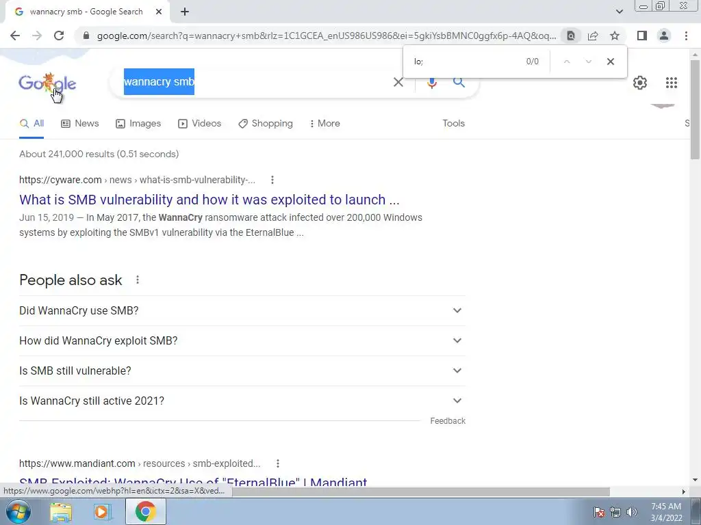Go to next find match arrow
Screen dimensions: 701x525
[x=588, y=62]
